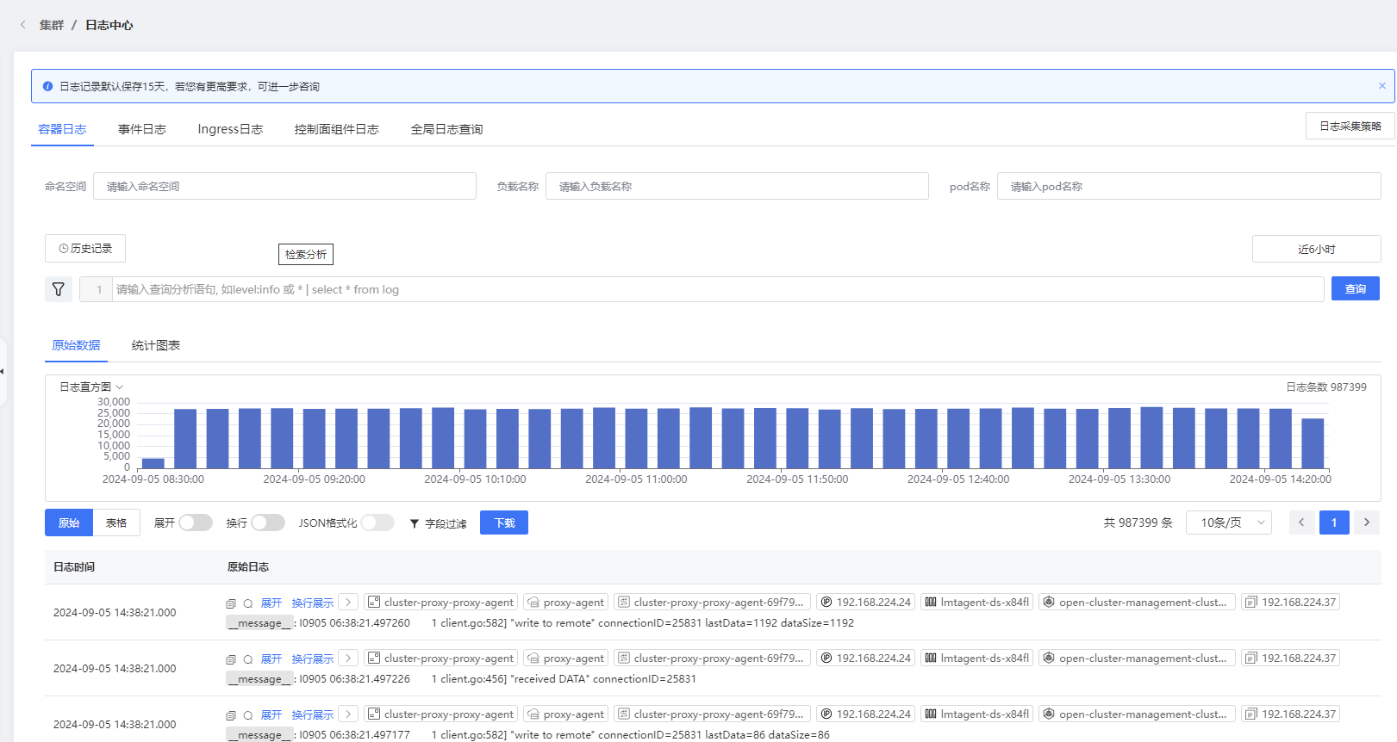Expand the 日志直方图 dropdown
Image resolution: width=1397 pixels, height=742 pixels.
point(91,387)
